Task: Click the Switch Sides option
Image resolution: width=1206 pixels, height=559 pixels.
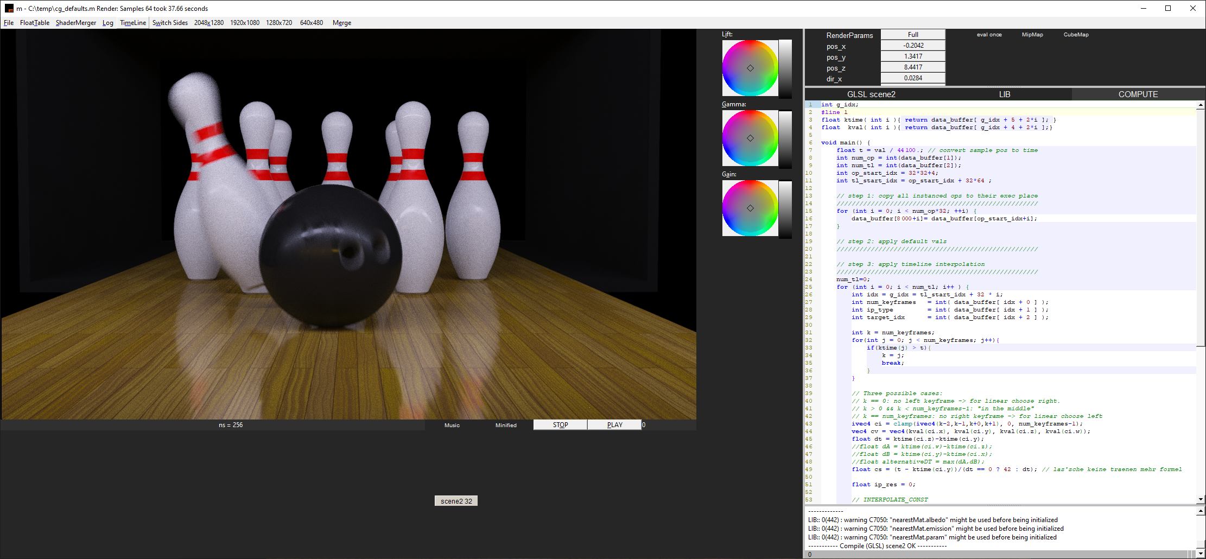Action: coord(170,23)
